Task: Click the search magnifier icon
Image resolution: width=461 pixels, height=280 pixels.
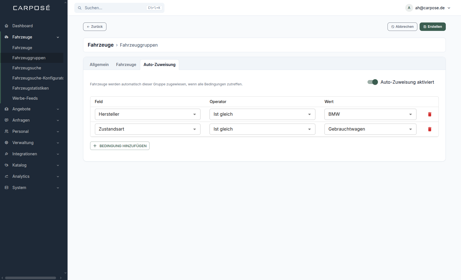Action: click(x=80, y=8)
